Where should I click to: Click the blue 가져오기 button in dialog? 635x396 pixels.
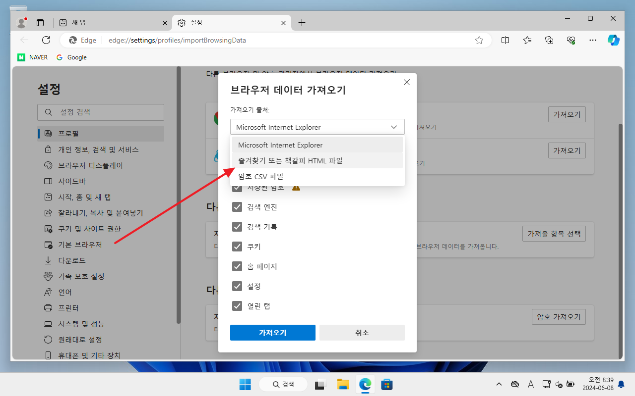click(x=273, y=333)
